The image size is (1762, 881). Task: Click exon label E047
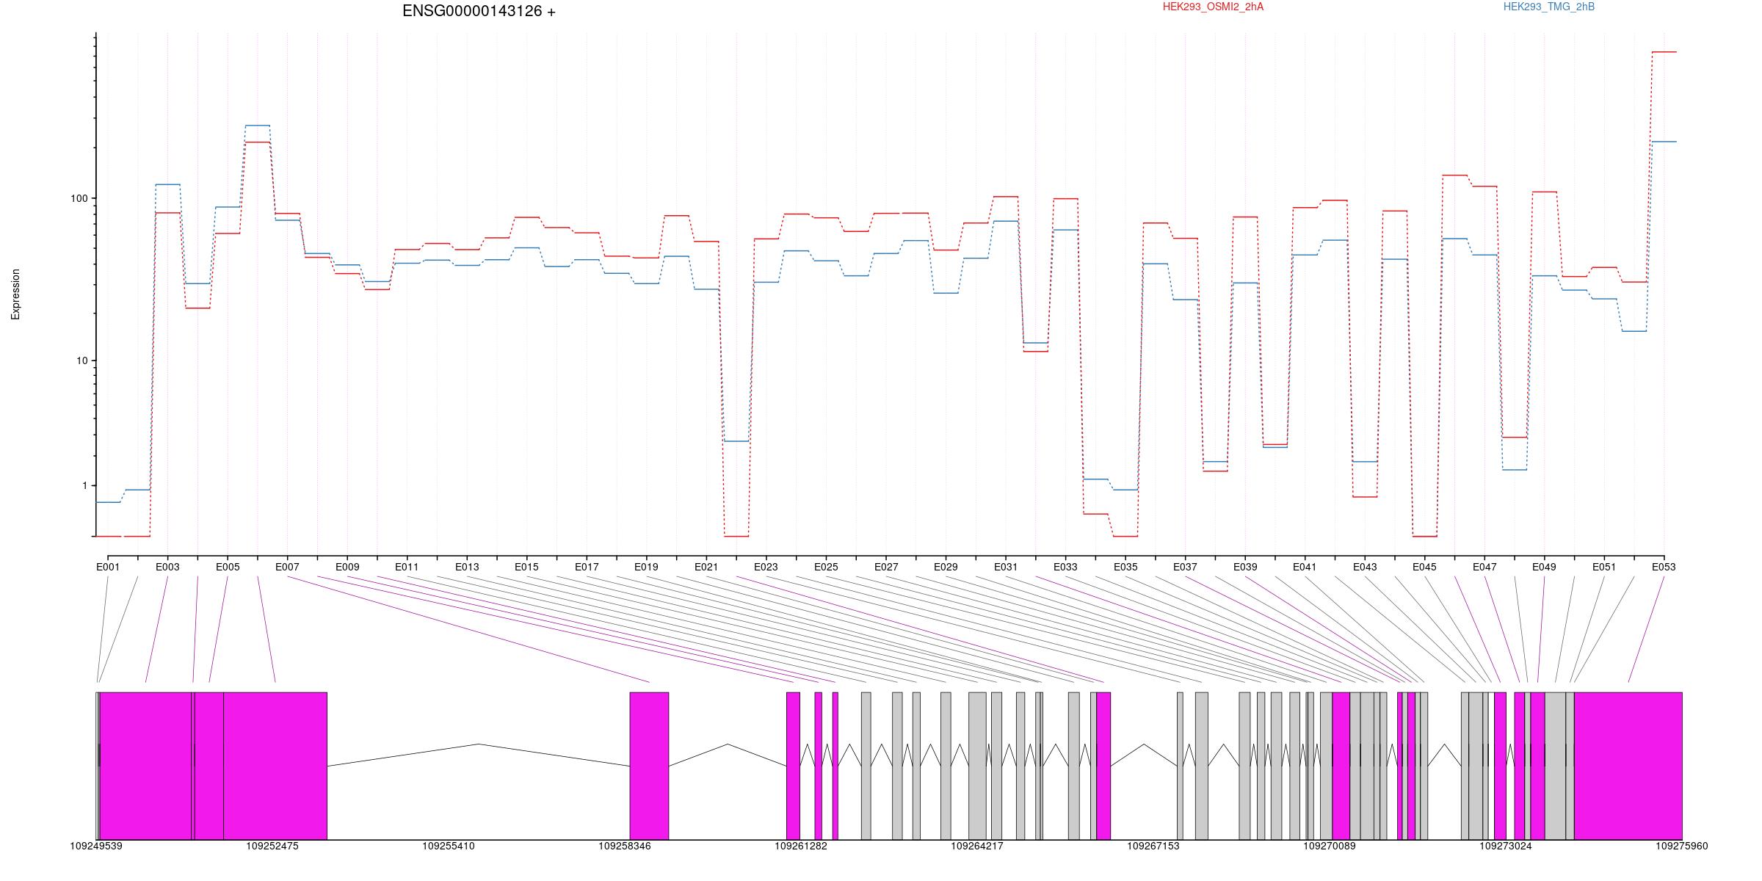tap(1484, 567)
